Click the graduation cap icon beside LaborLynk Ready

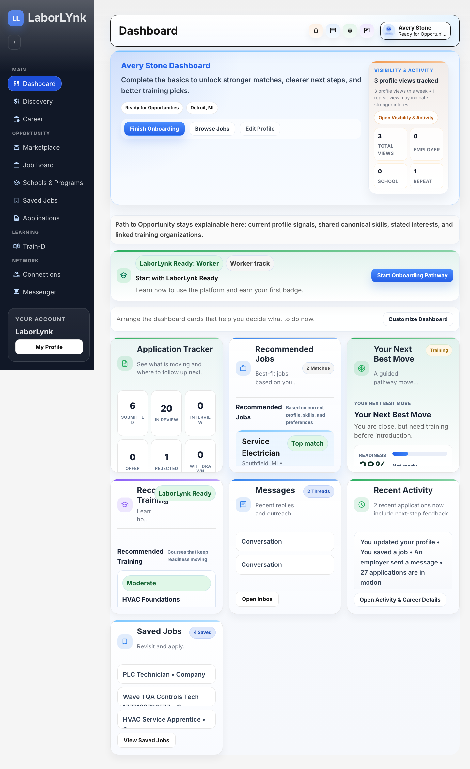point(124,275)
